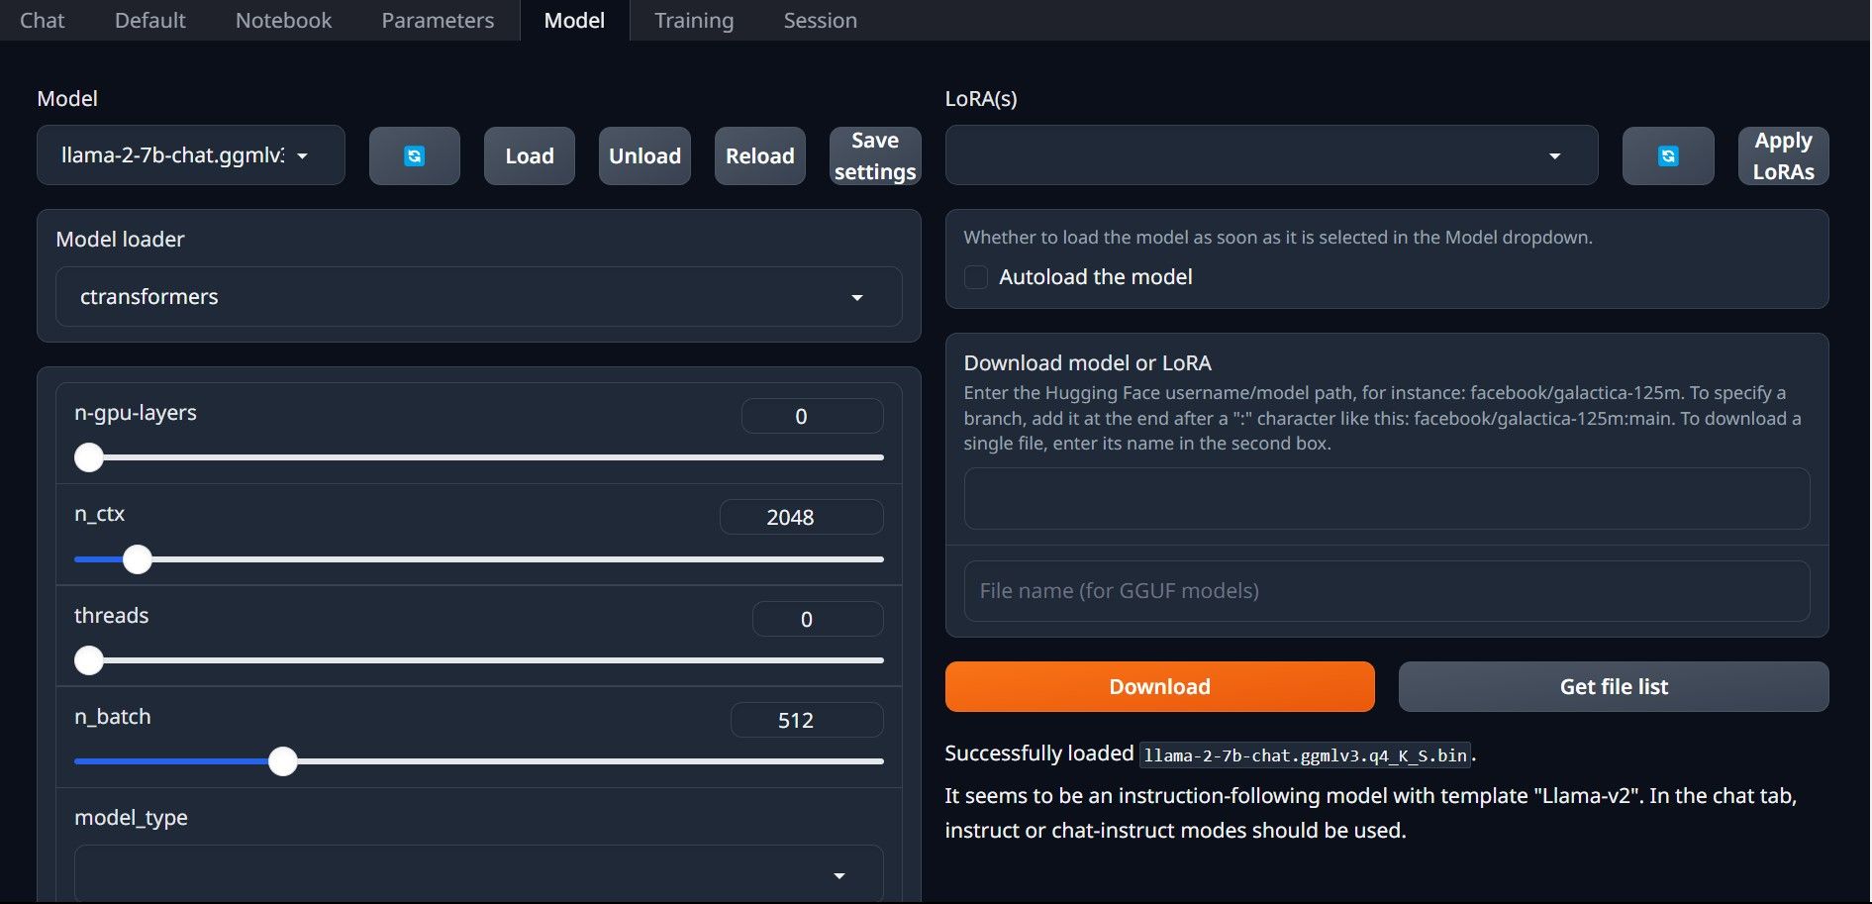Click the model list refresh icon
1872x904 pixels.
[x=414, y=155]
